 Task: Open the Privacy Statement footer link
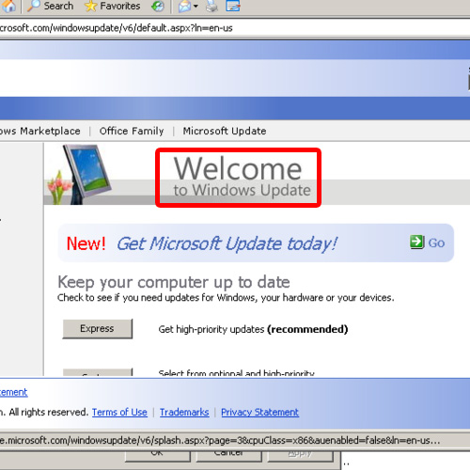pos(259,412)
